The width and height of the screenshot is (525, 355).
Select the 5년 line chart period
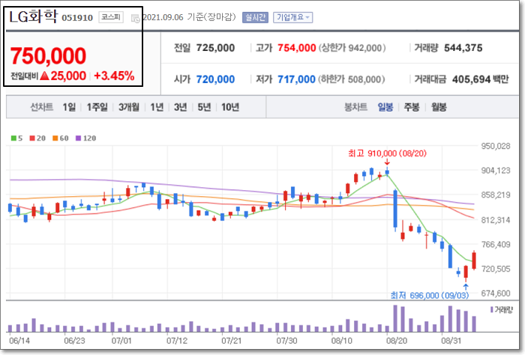tap(204, 107)
